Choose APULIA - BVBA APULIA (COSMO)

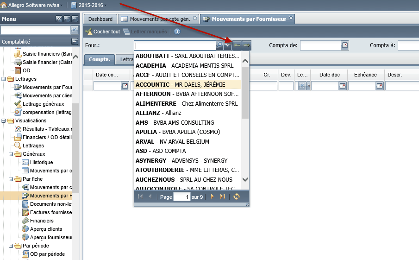pos(188,132)
